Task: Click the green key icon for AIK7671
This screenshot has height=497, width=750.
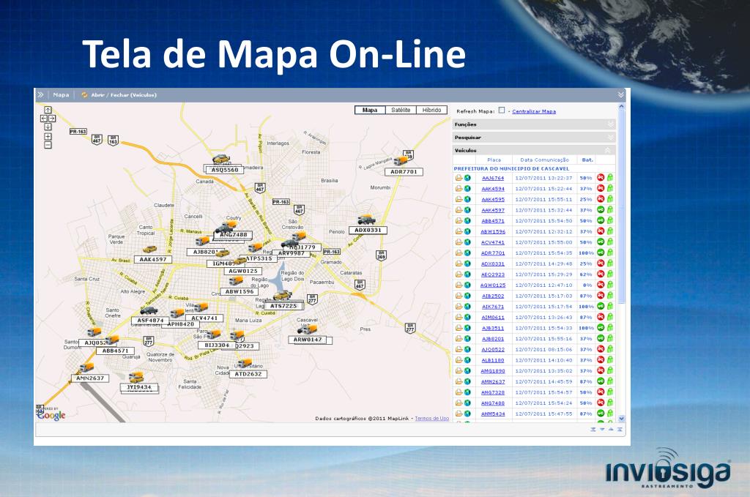Action: [x=601, y=306]
